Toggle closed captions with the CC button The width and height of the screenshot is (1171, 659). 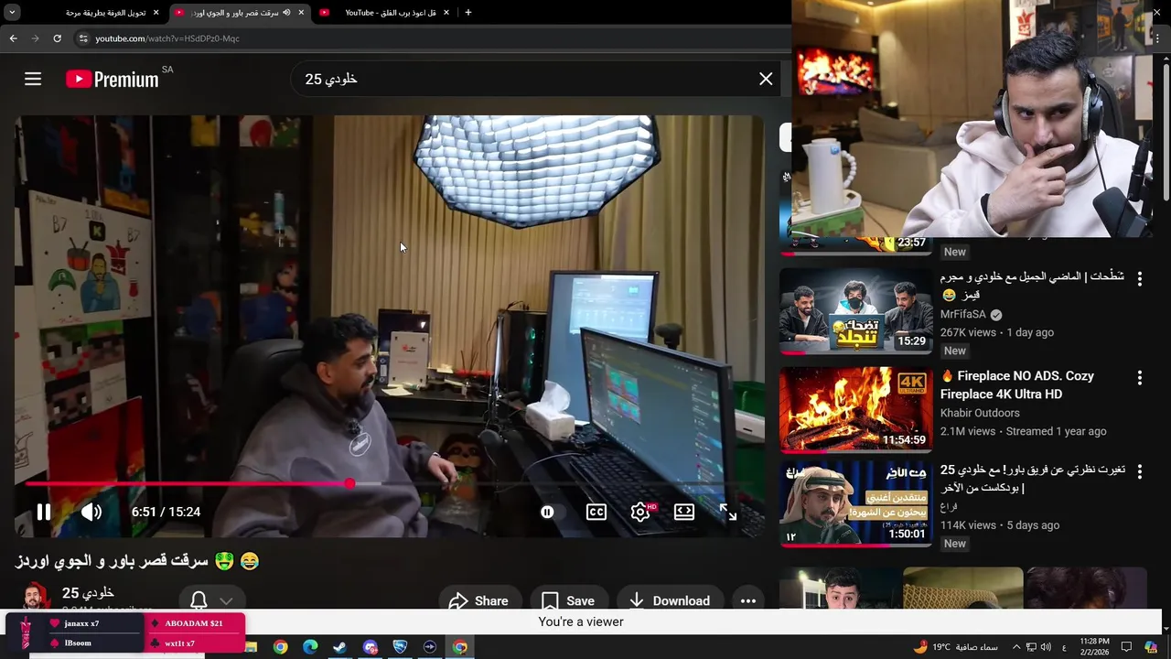coord(596,512)
